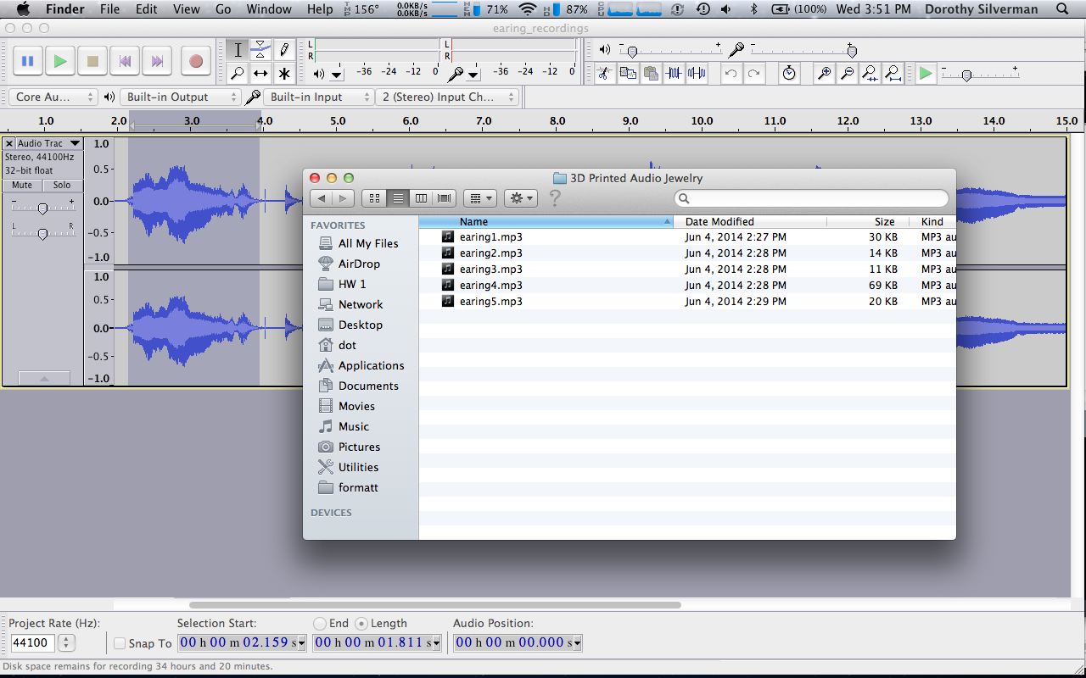Start recording with the red Record button
1086x678 pixels.
point(196,61)
